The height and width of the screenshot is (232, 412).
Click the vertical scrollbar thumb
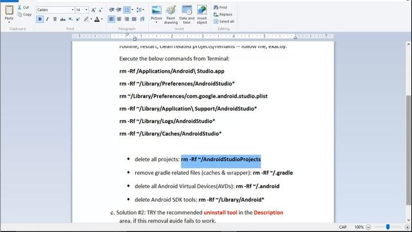click(x=408, y=150)
